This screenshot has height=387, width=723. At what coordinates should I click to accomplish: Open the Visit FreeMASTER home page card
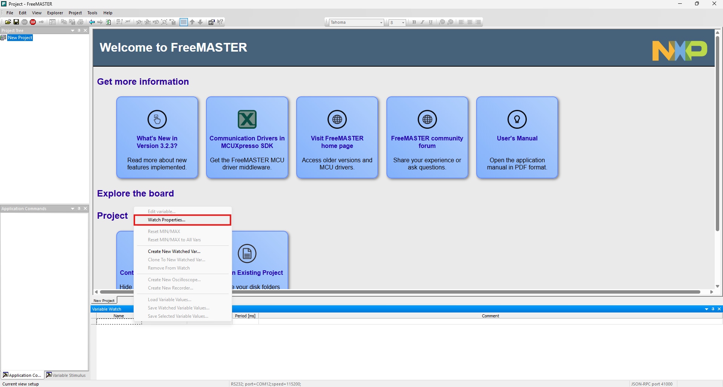point(337,137)
